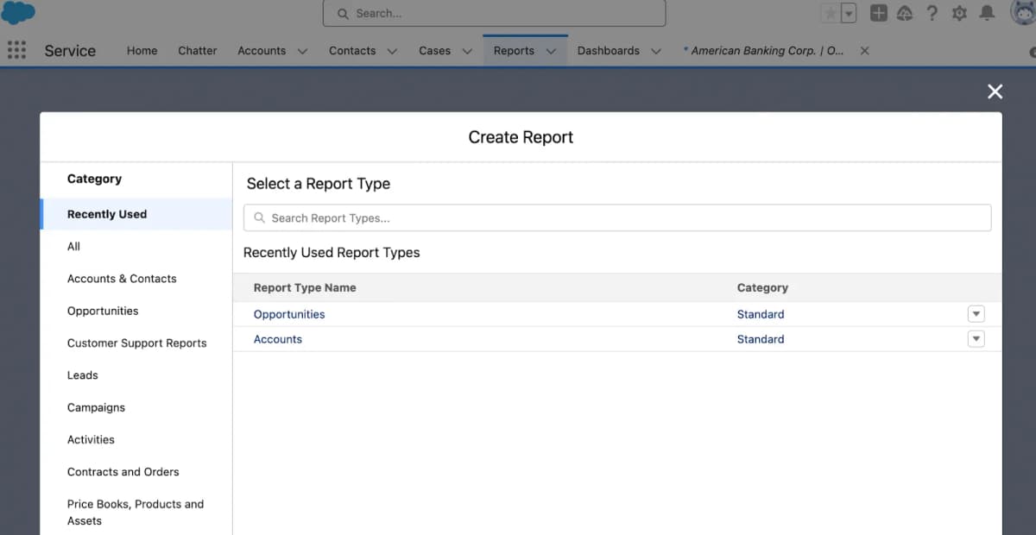Viewport: 1036px width, 535px height.
Task: Click the Report Type Name column header
Action: (305, 287)
